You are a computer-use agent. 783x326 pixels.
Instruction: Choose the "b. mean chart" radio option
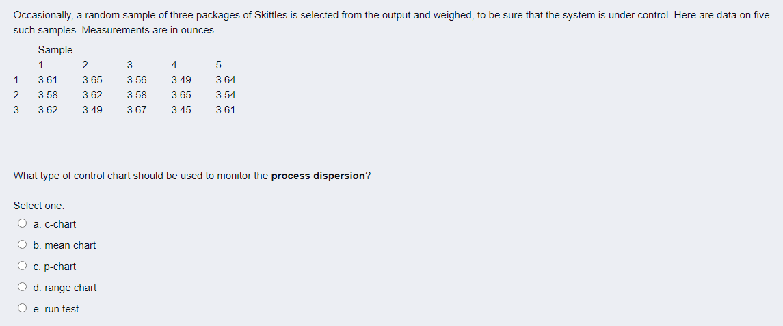[23, 245]
